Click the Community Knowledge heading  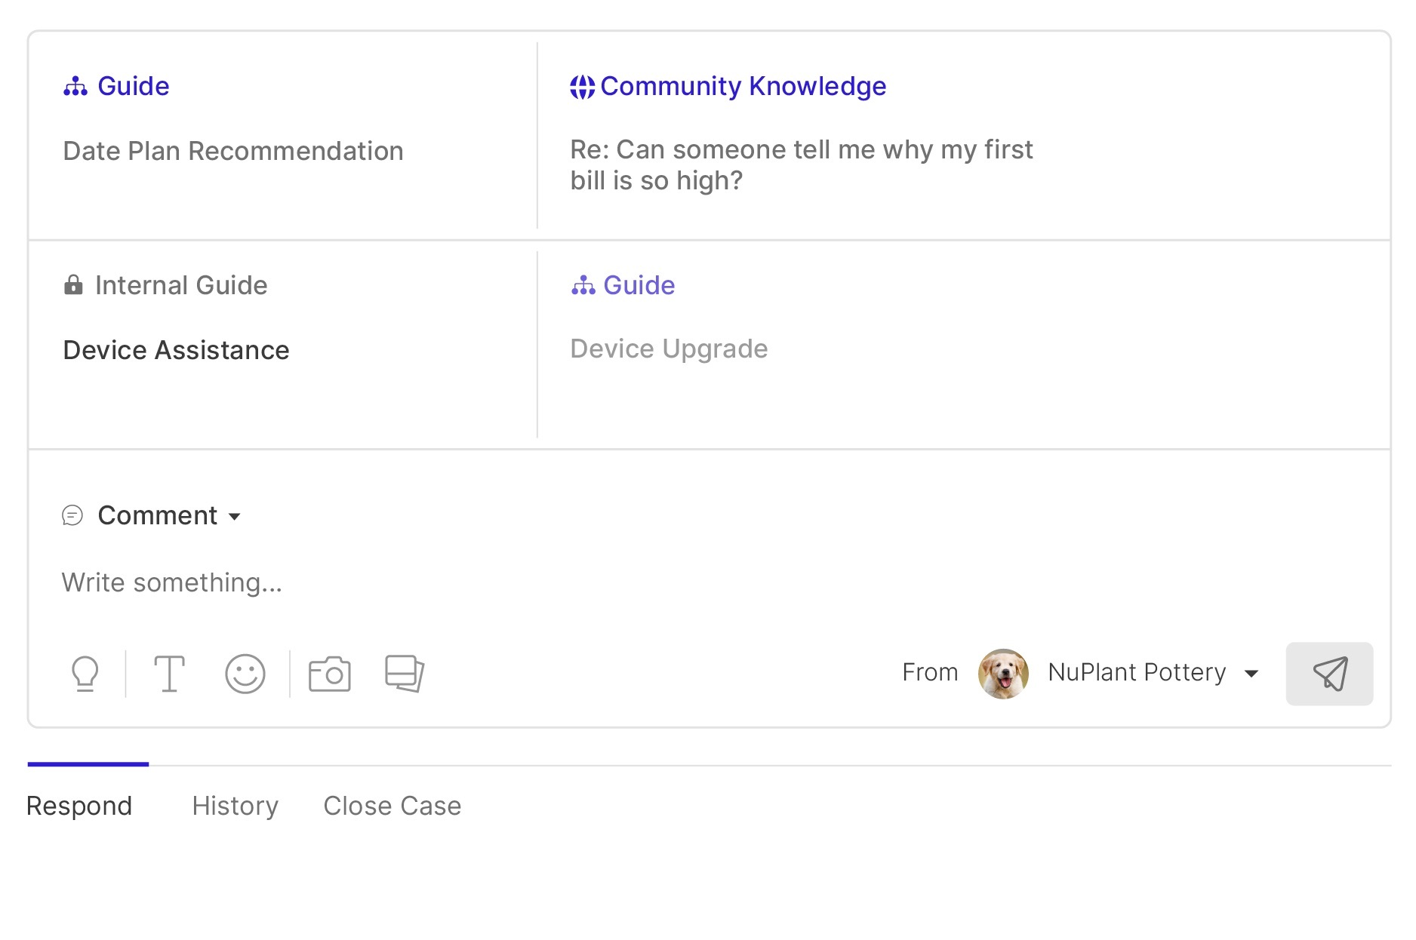(743, 87)
